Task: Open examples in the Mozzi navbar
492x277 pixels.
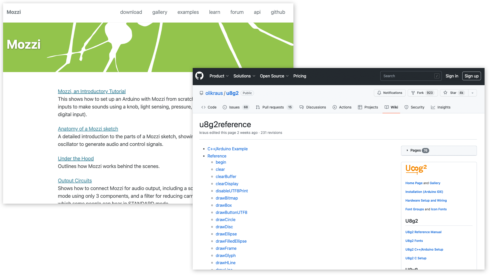Action: click(188, 12)
